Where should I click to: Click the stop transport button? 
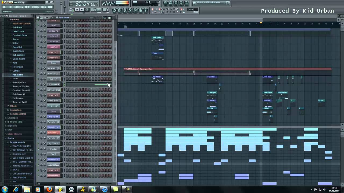(x=82, y=10)
